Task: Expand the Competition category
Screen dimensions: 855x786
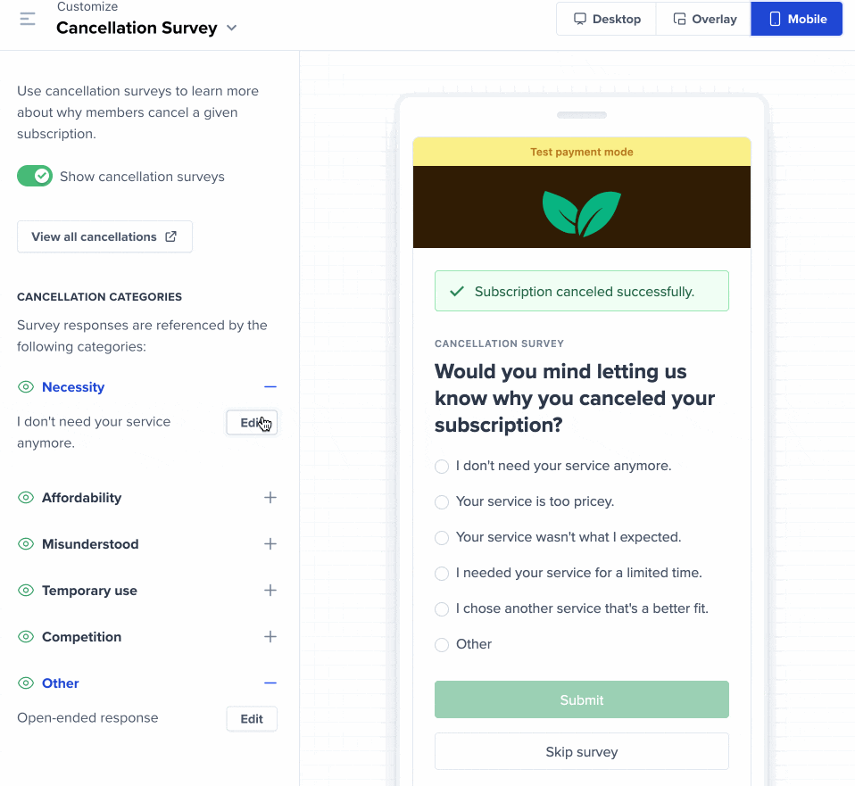Action: 270,637
